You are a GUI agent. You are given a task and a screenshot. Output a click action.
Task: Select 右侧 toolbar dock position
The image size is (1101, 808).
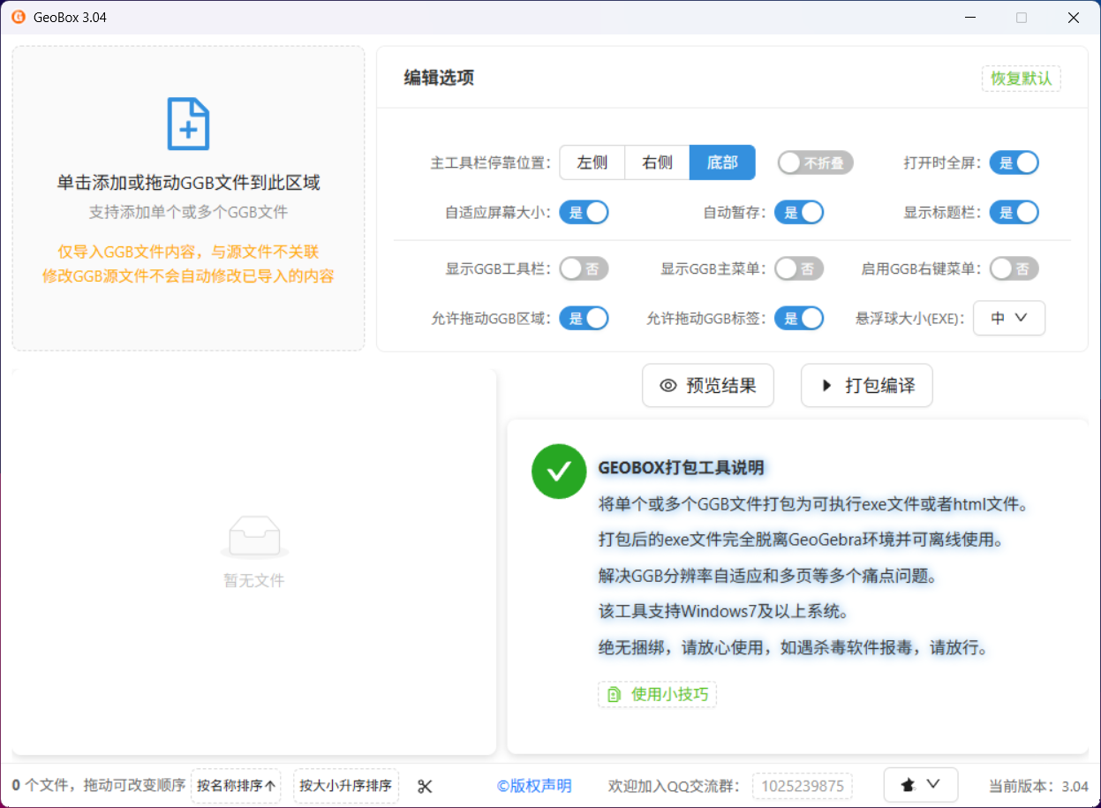(657, 162)
